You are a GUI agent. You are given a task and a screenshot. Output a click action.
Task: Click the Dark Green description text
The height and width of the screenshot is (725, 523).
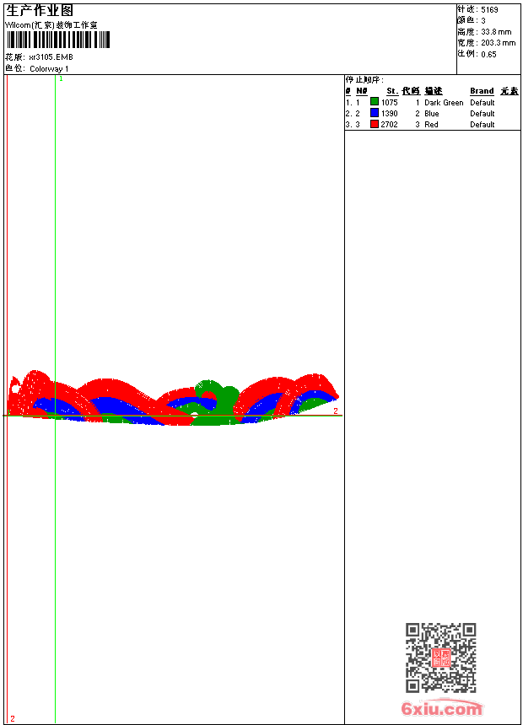pos(444,103)
